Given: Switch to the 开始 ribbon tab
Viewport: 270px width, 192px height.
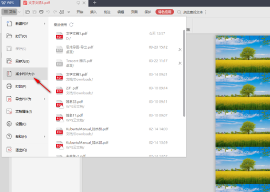Looking at the screenshot, I should 80,12.
